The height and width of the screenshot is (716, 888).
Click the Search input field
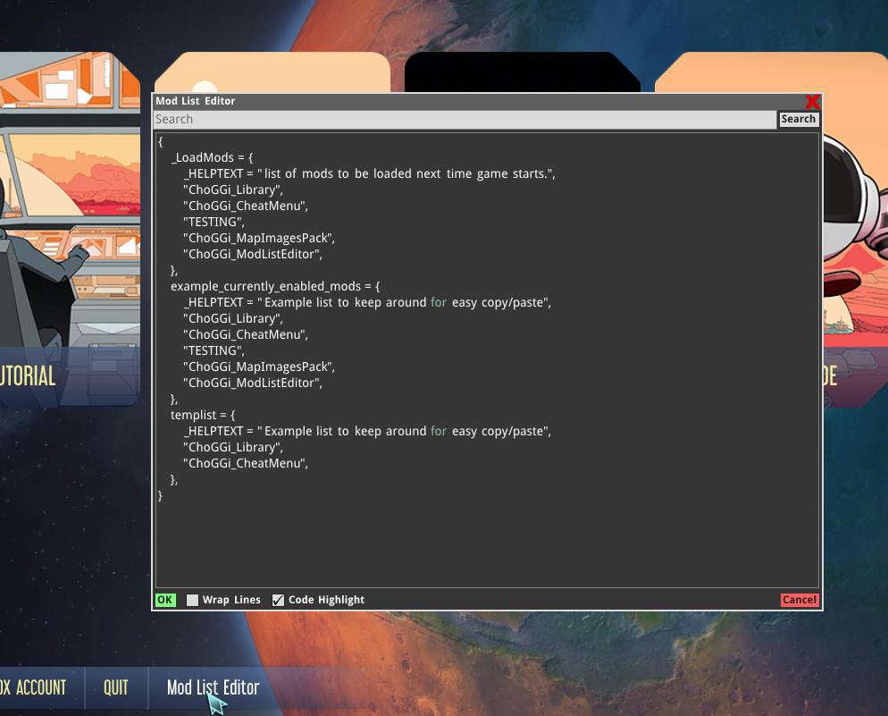tap(465, 119)
